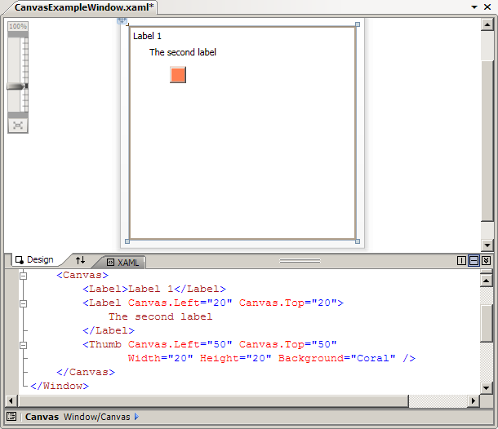Switch to the CanvasExampleWindow.xaml tab

[x=84, y=7]
